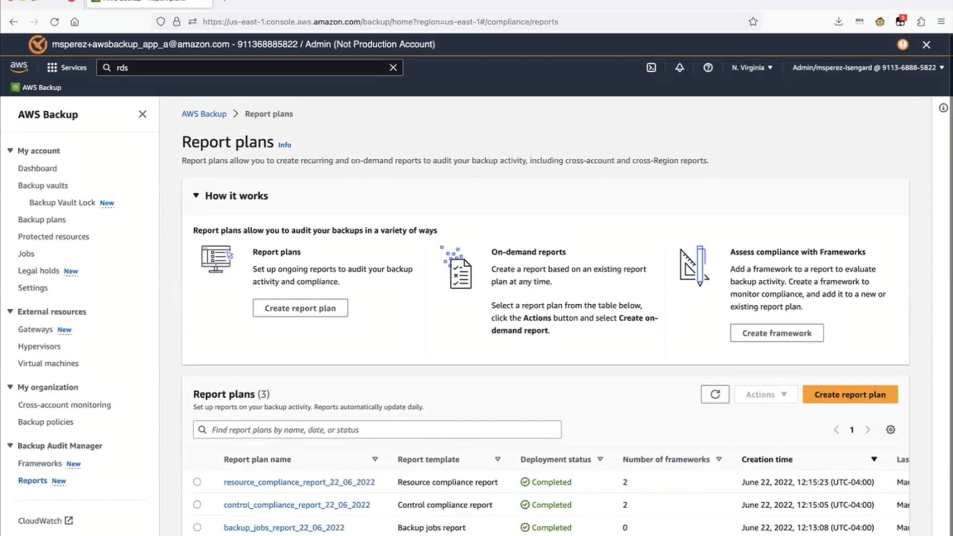The width and height of the screenshot is (953, 536).
Task: Open CloudShell terminal icon
Action: 651,67
